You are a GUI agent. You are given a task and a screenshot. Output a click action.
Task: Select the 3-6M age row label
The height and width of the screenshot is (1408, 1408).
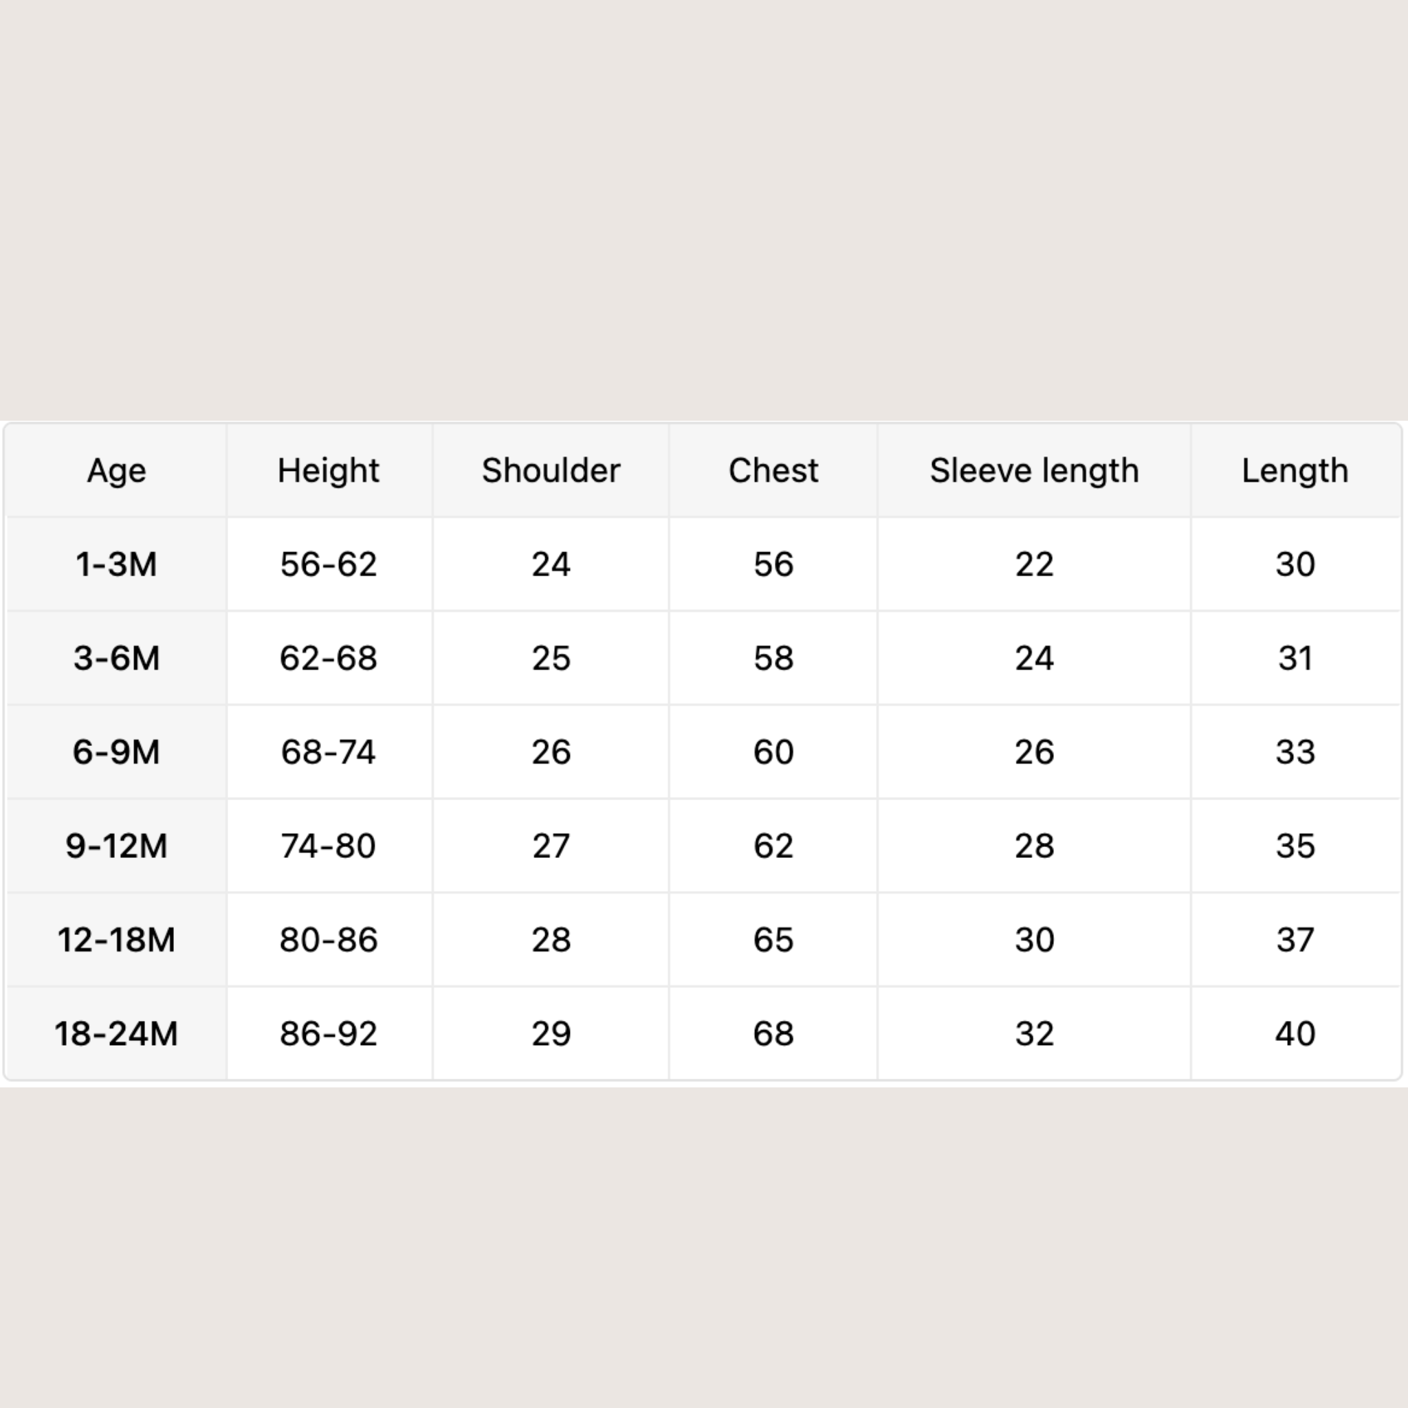[x=117, y=659]
